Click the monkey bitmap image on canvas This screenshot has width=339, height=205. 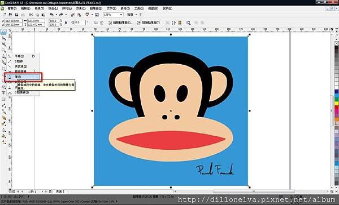pyautogui.click(x=171, y=111)
